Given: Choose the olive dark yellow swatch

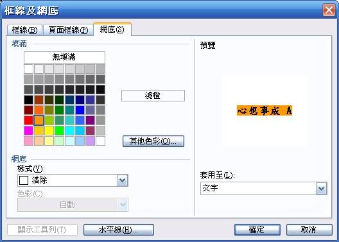Looking at the screenshot, I should click(x=49, y=110).
